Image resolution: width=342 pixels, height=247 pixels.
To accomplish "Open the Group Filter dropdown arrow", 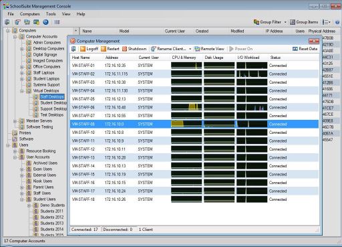I will click(285, 22).
